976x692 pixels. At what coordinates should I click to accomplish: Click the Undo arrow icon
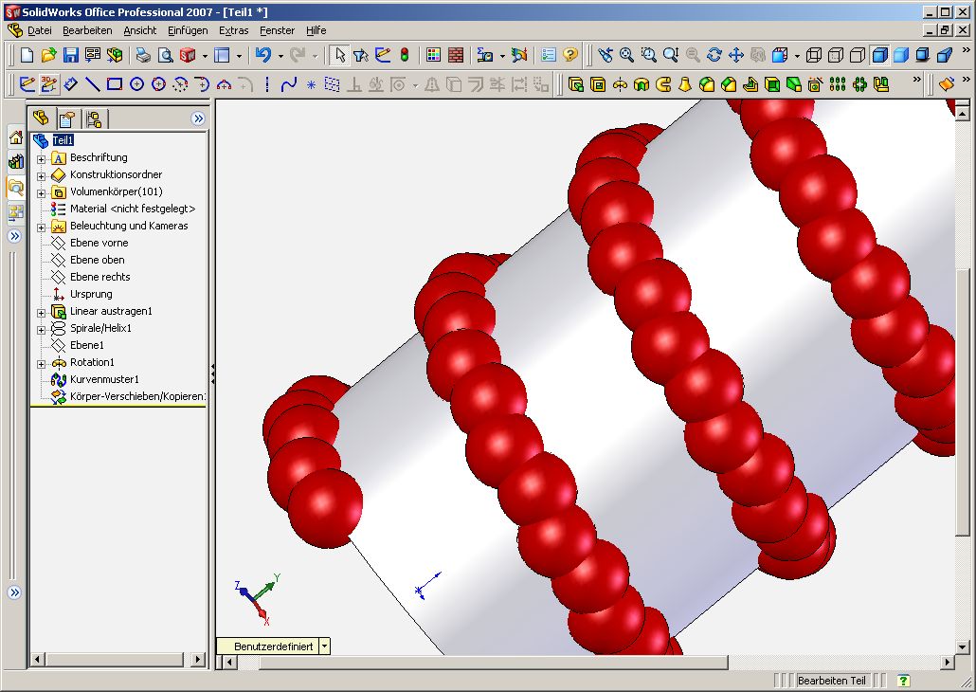coord(263,56)
